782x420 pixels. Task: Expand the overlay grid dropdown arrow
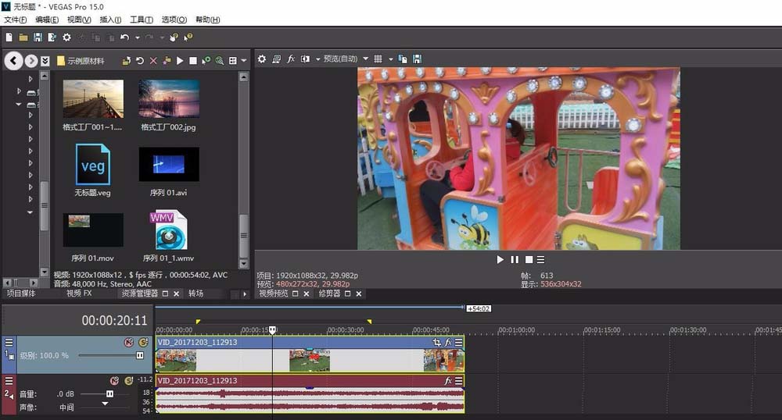(389, 59)
